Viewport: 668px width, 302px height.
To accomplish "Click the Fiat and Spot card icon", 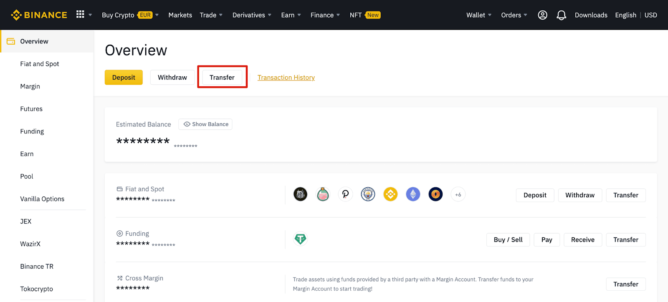I will (120, 189).
